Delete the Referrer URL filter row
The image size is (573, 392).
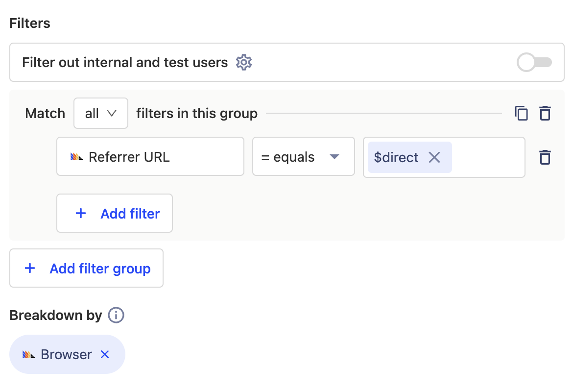[x=545, y=157]
